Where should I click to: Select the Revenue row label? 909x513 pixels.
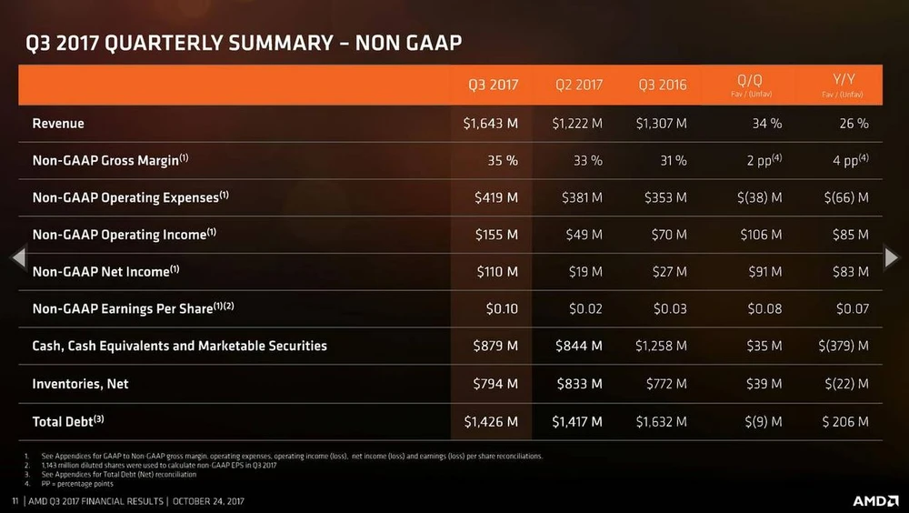pyautogui.click(x=58, y=124)
